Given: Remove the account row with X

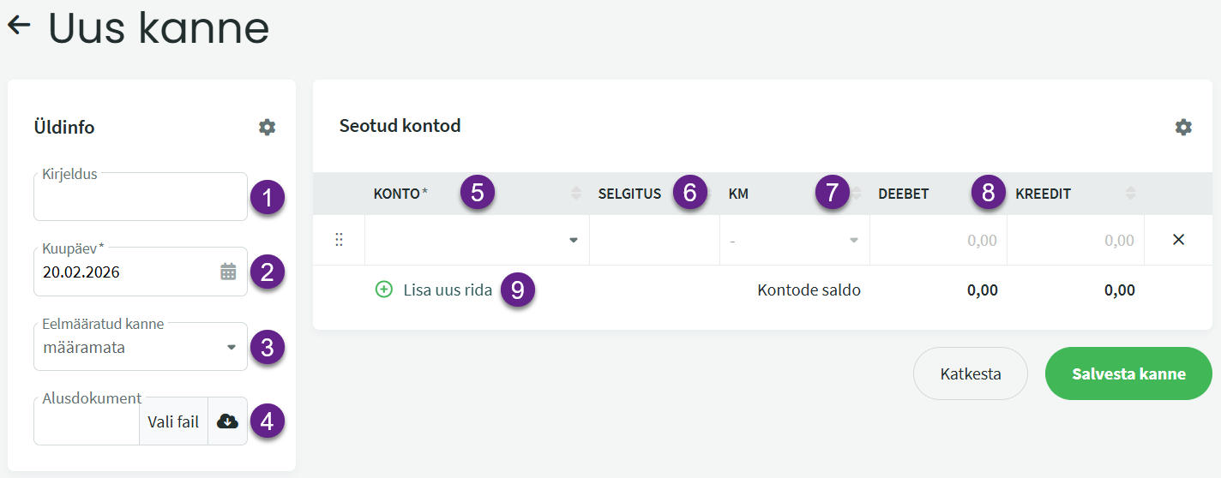Looking at the screenshot, I should [x=1178, y=240].
